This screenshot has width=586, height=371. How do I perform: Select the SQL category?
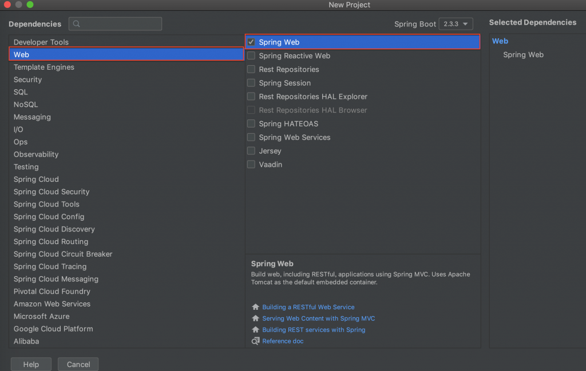tap(126, 92)
